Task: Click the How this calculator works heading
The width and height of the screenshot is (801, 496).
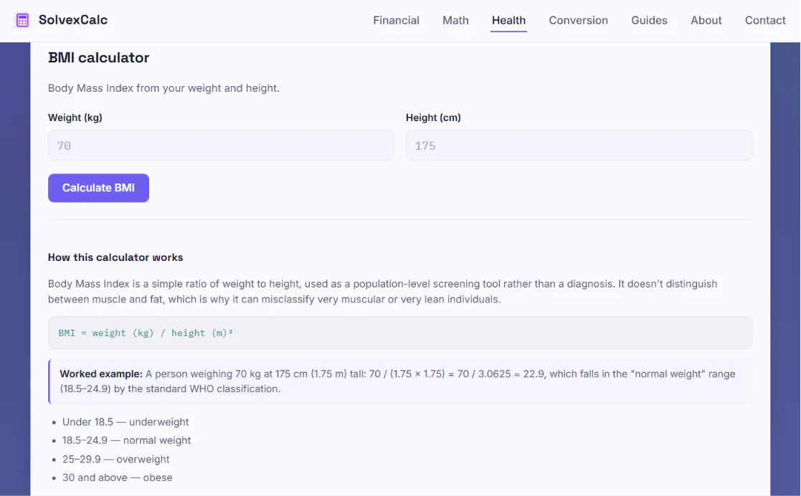Action: tap(115, 257)
